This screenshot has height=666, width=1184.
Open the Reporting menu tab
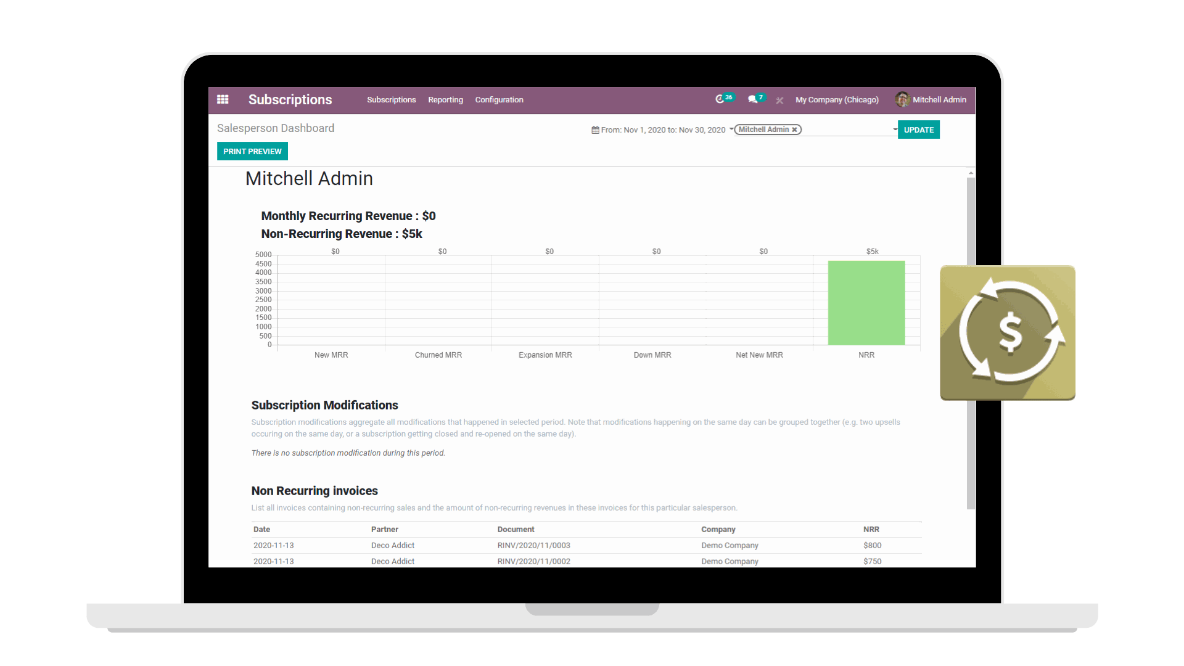(446, 99)
